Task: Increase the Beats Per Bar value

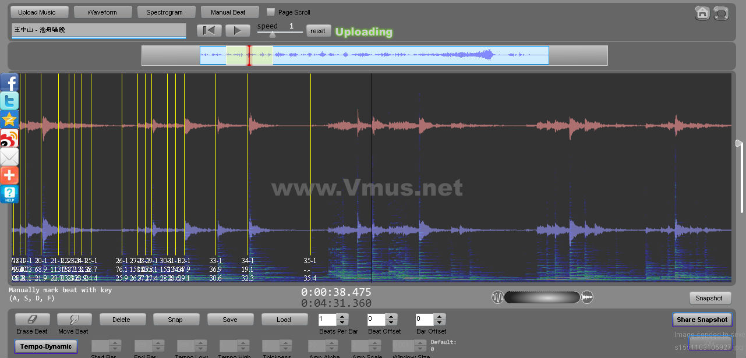Action: click(342, 317)
